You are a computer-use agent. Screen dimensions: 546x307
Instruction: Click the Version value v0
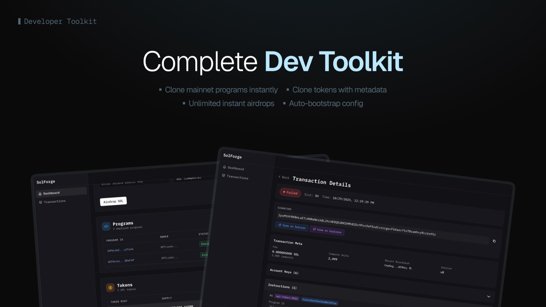pos(442,272)
